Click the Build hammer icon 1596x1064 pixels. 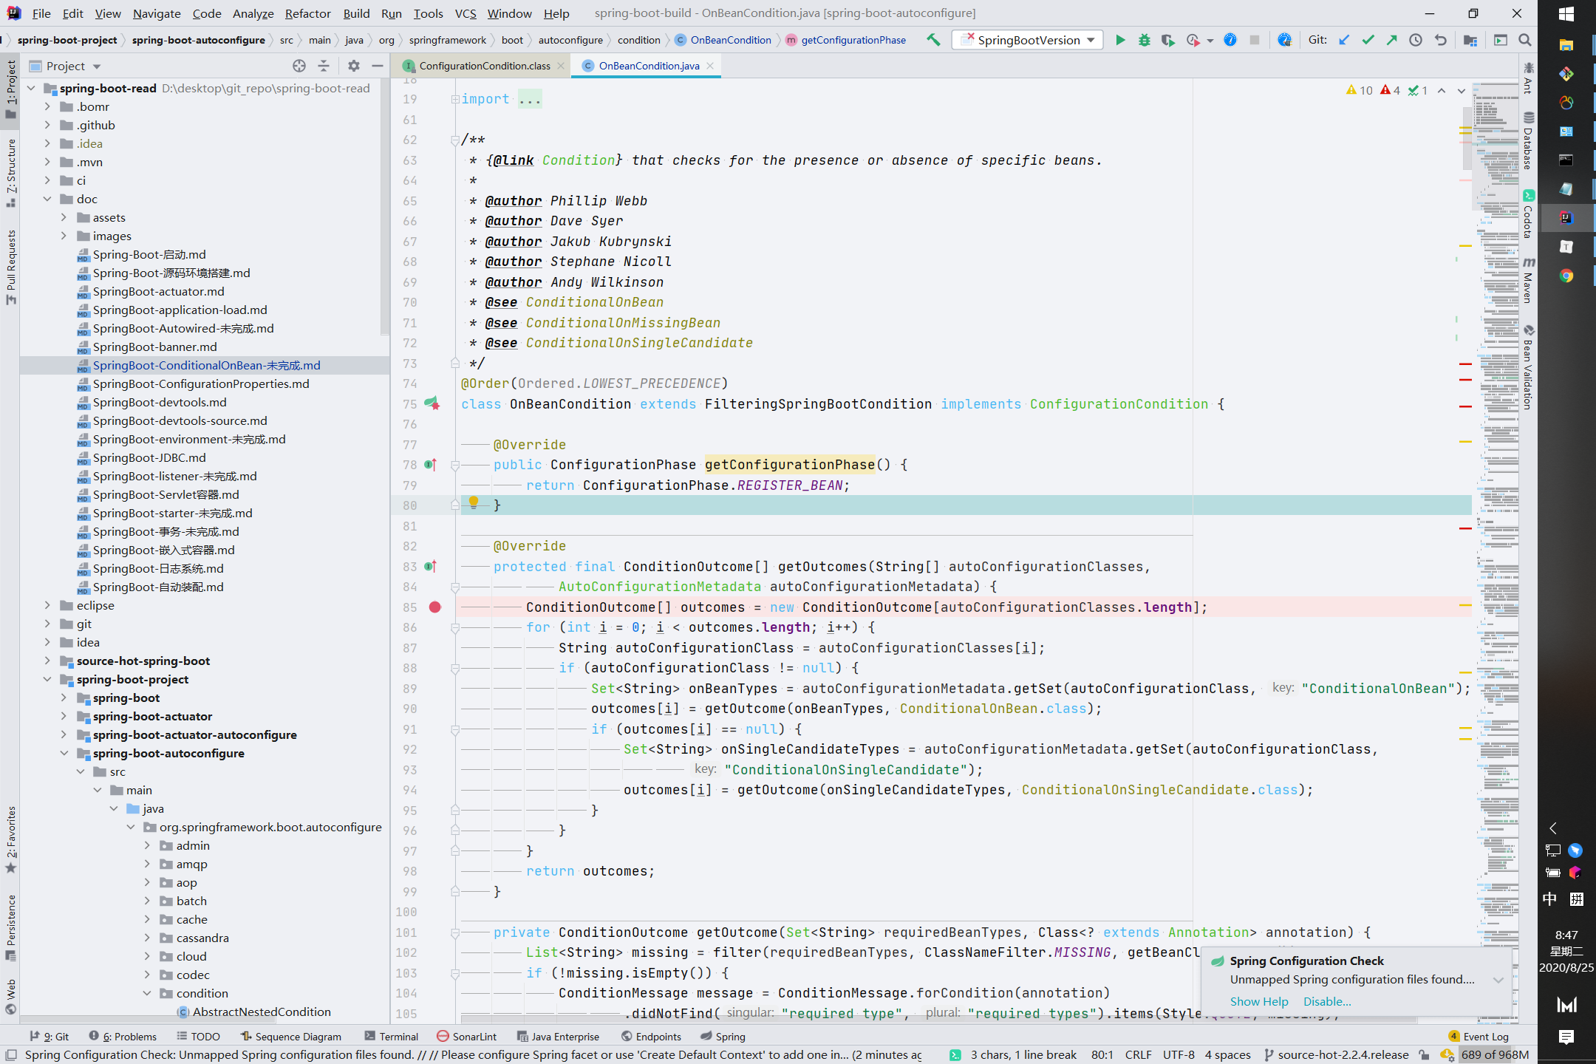click(934, 40)
